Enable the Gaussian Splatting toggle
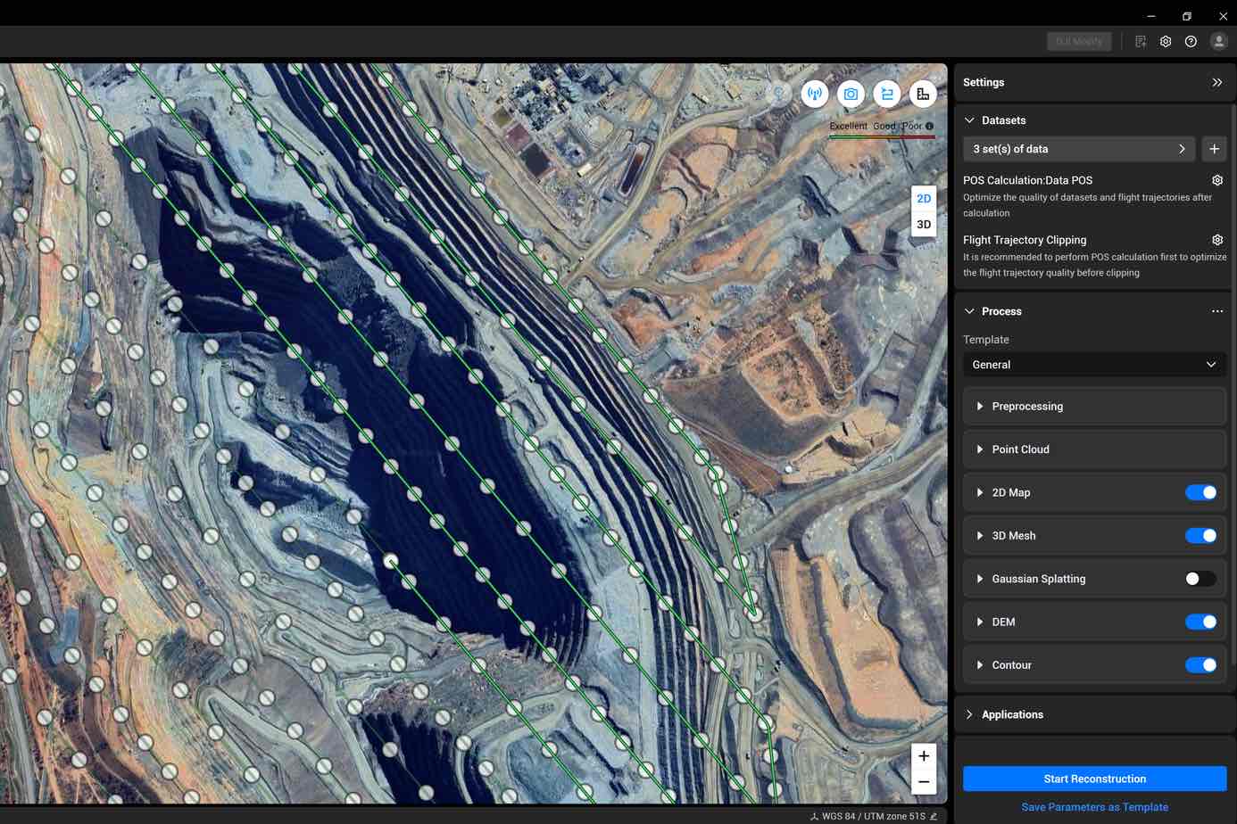 tap(1200, 579)
